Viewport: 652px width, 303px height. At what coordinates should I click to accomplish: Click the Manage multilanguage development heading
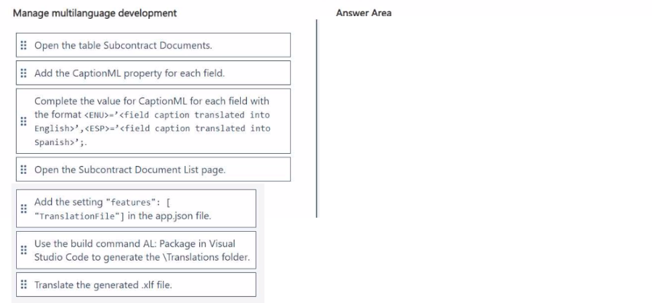click(95, 13)
